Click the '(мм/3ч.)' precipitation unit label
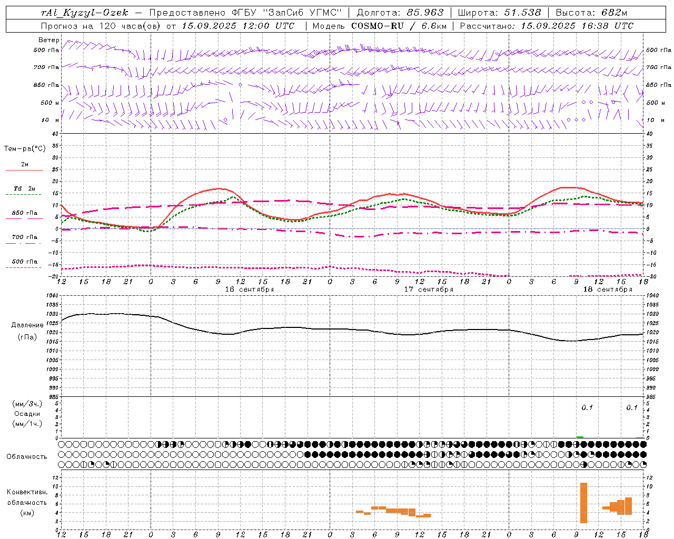Screen dimensions: 674x539 click(x=27, y=404)
